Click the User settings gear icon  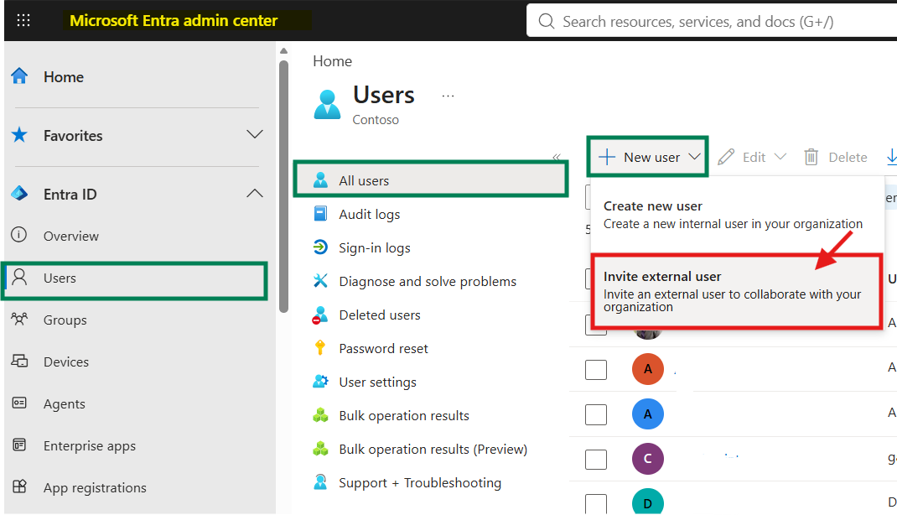[320, 382]
